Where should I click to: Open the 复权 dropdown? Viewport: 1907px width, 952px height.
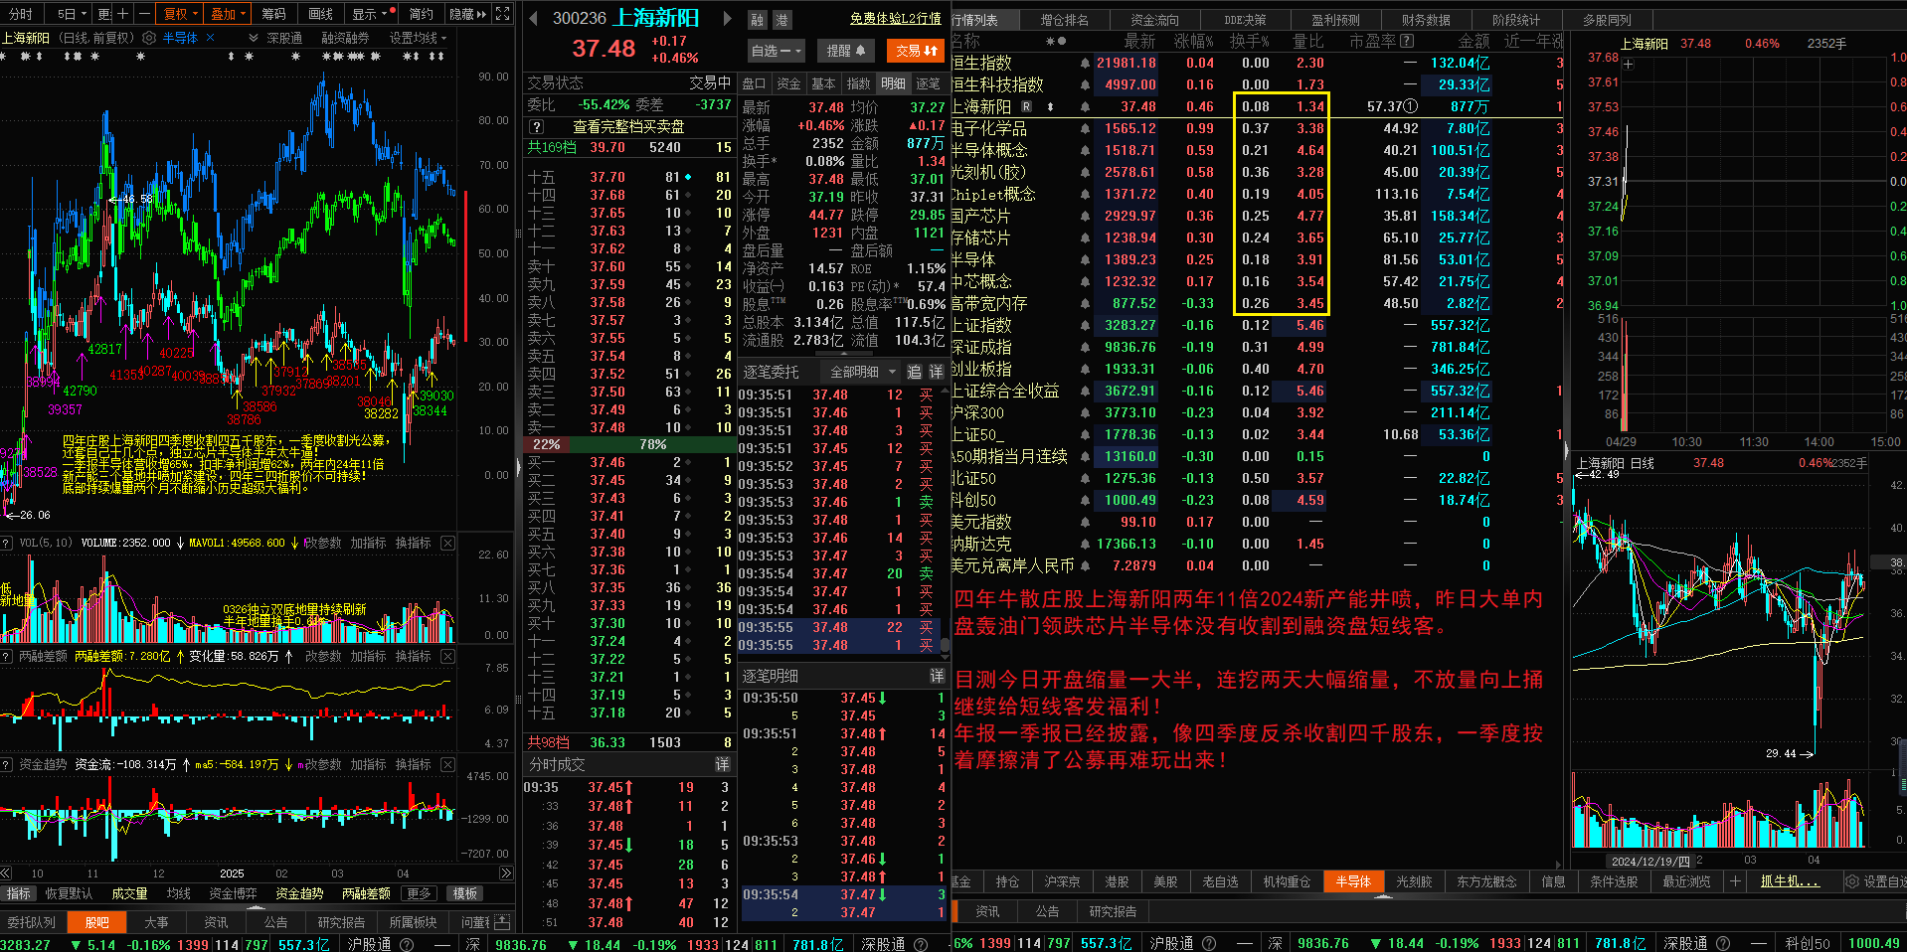pos(180,14)
